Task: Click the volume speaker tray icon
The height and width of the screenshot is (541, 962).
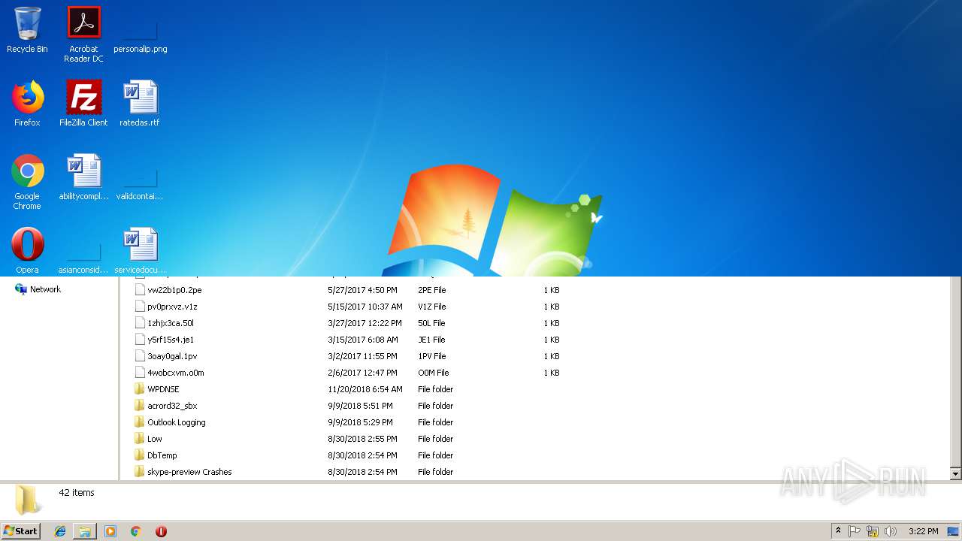Action: (891, 531)
